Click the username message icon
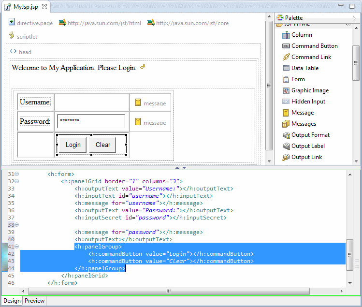Viewport: 362px width, 307px height. 138,103
